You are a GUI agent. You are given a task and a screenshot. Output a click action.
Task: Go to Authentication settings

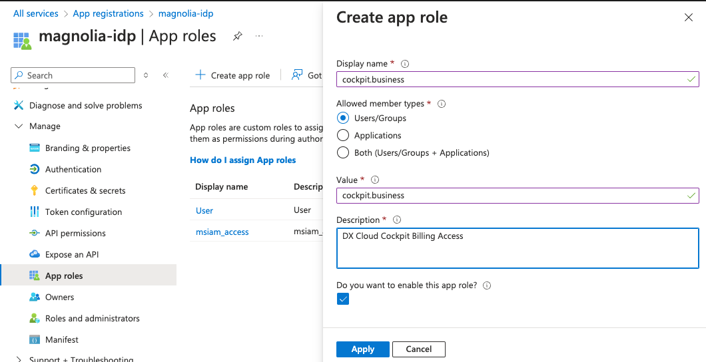click(x=73, y=169)
